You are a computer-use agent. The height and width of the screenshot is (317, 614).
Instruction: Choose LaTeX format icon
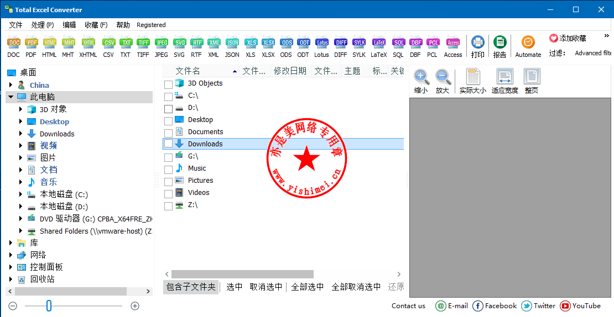pos(379,47)
